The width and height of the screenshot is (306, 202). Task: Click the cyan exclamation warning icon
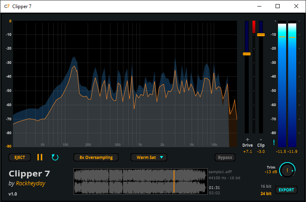coord(274,143)
